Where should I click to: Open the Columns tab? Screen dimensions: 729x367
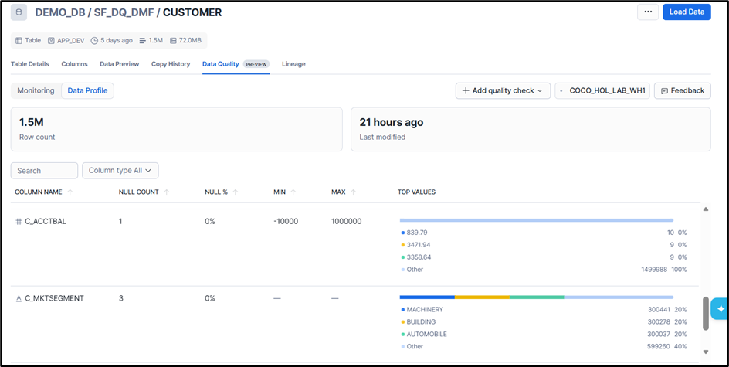(74, 64)
